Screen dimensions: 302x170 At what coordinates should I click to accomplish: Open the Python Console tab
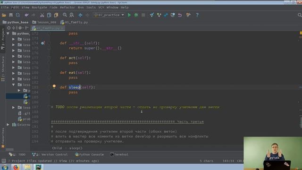89,154
